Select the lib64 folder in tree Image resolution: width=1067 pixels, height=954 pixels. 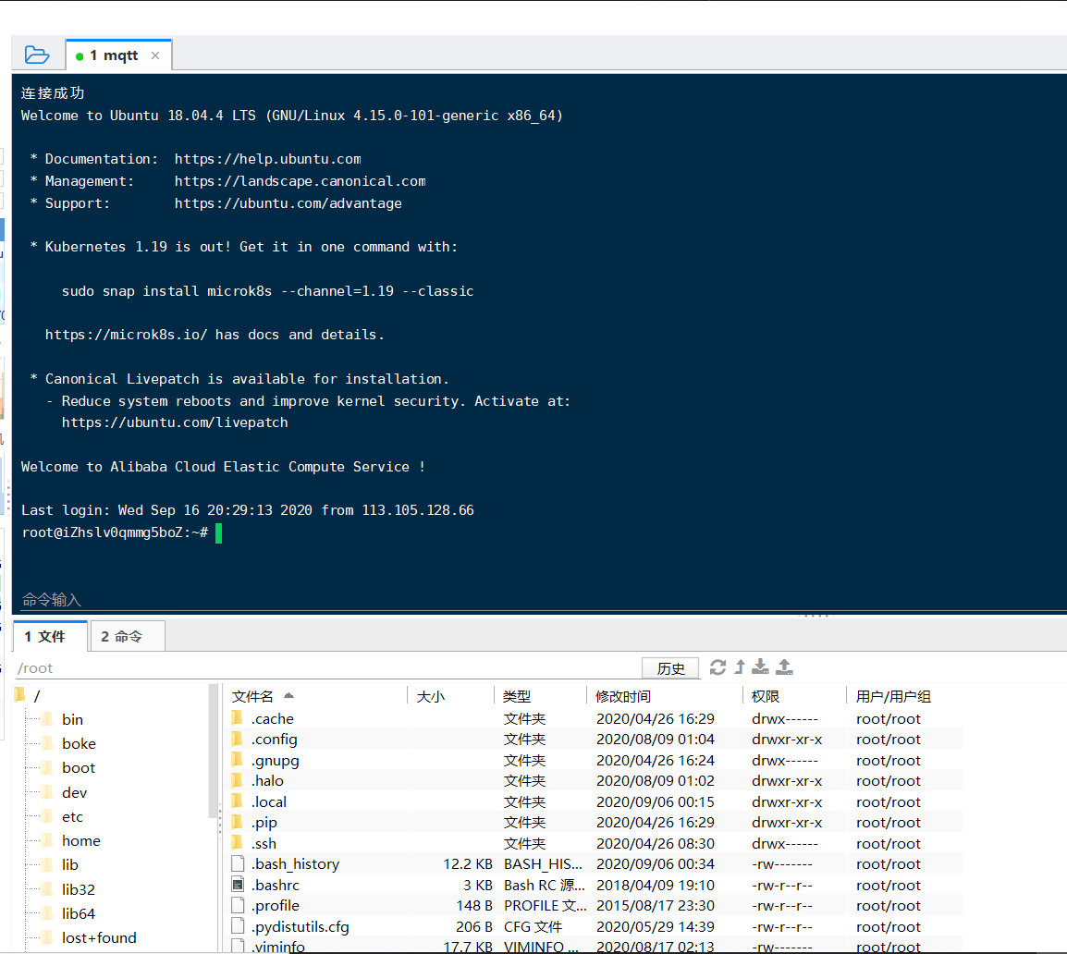[x=79, y=913]
